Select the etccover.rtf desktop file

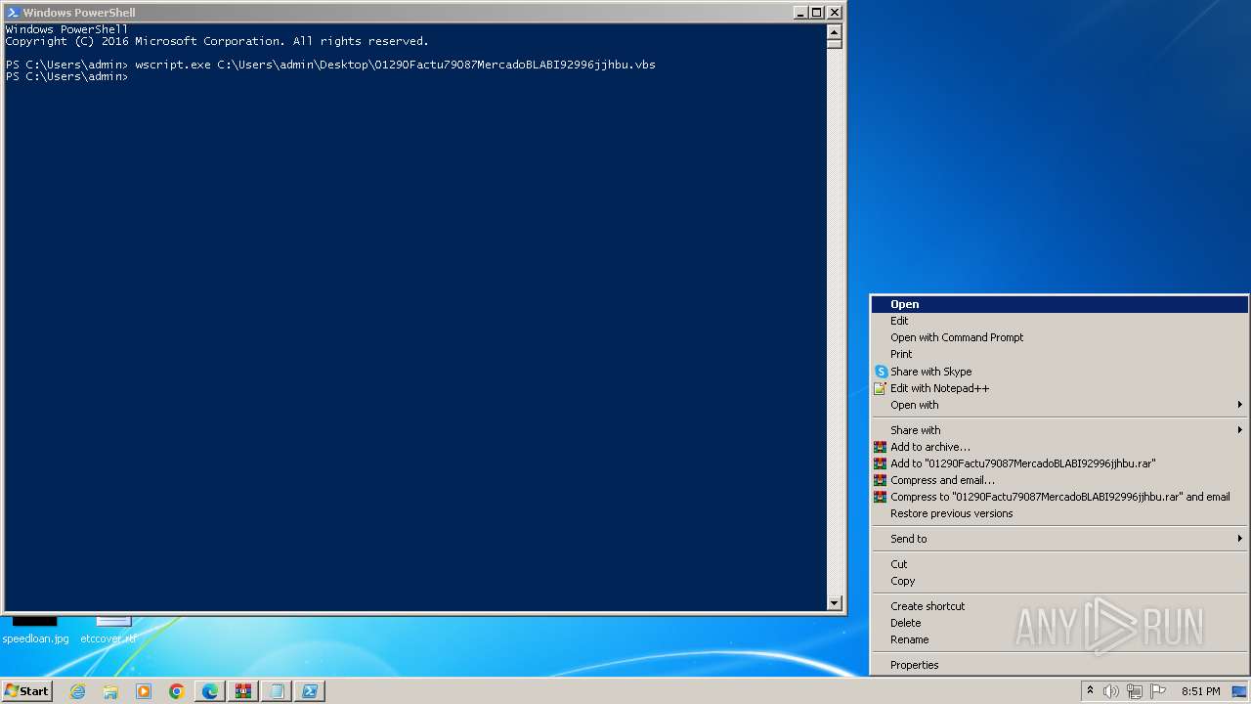108,631
